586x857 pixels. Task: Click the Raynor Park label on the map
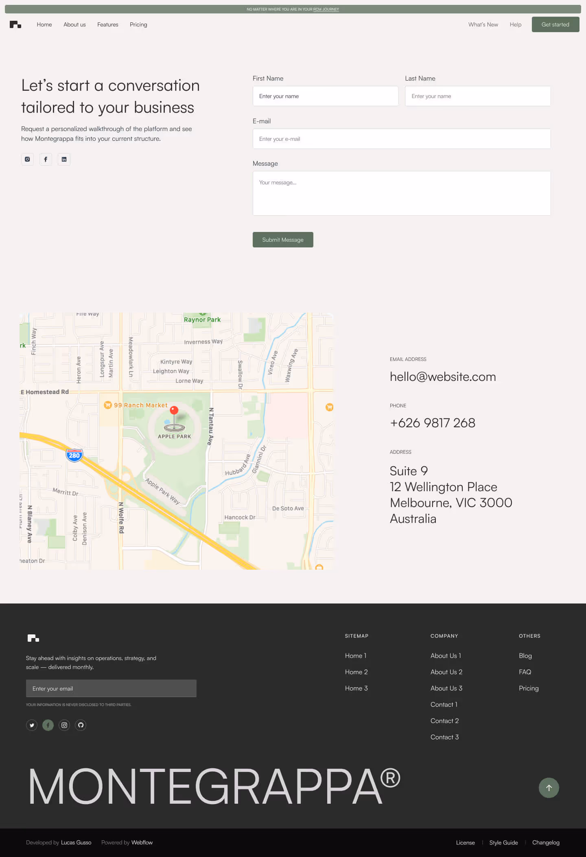point(202,319)
